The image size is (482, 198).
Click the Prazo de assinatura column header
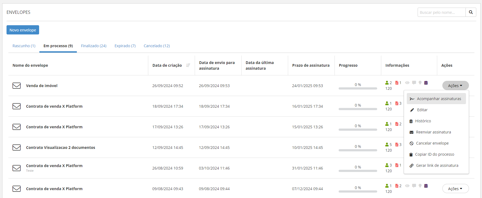pyautogui.click(x=311, y=65)
